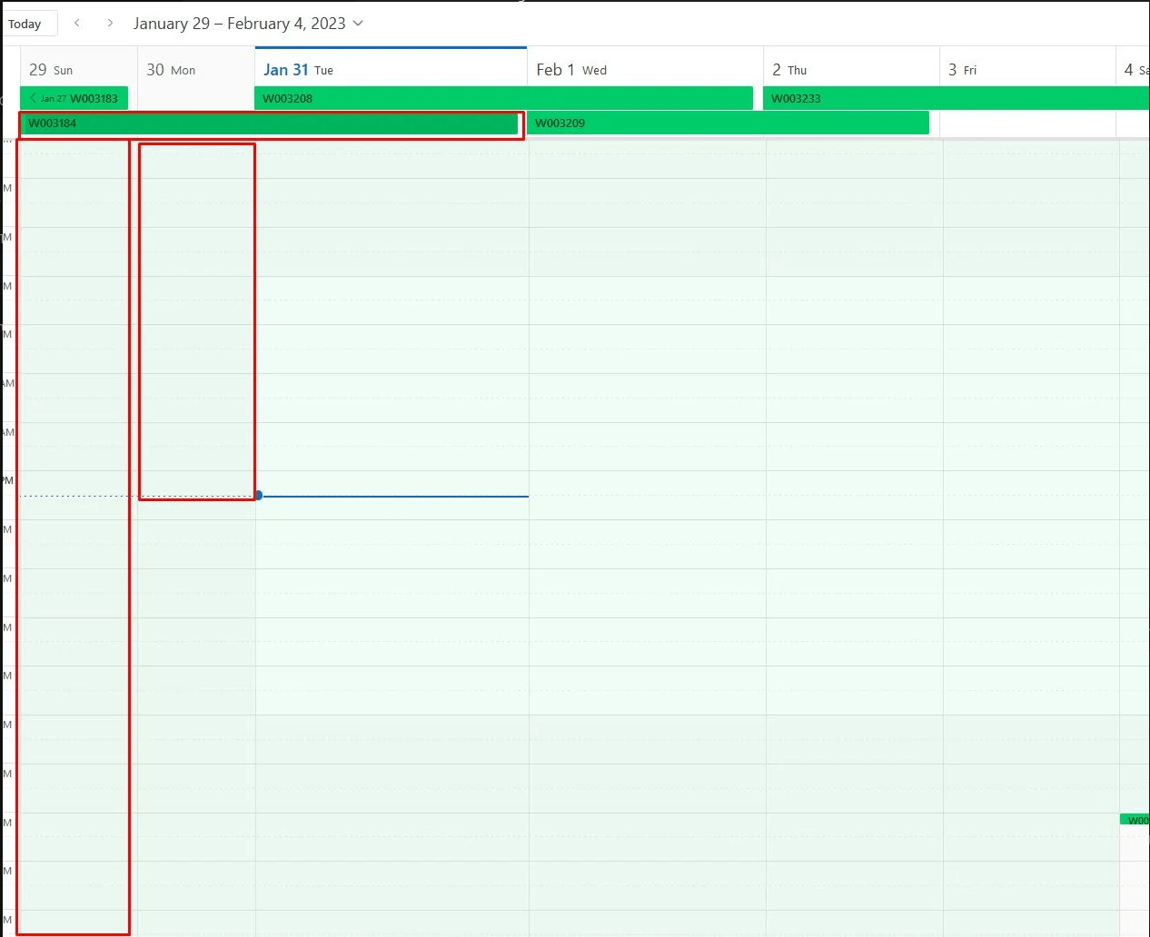This screenshot has width=1150, height=937.
Task: Click the partially visible 4 Sat day header
Action: click(1134, 69)
